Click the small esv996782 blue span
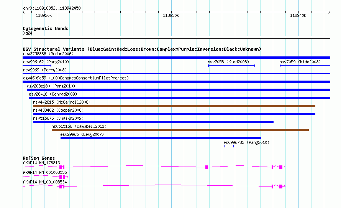Viewport: 341px width, 208px height. tap(229, 146)
